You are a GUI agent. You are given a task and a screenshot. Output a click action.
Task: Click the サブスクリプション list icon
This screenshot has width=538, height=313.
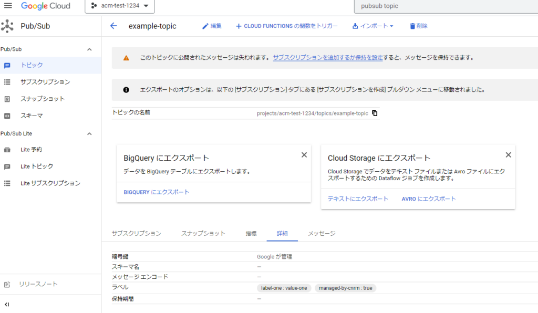(7, 82)
